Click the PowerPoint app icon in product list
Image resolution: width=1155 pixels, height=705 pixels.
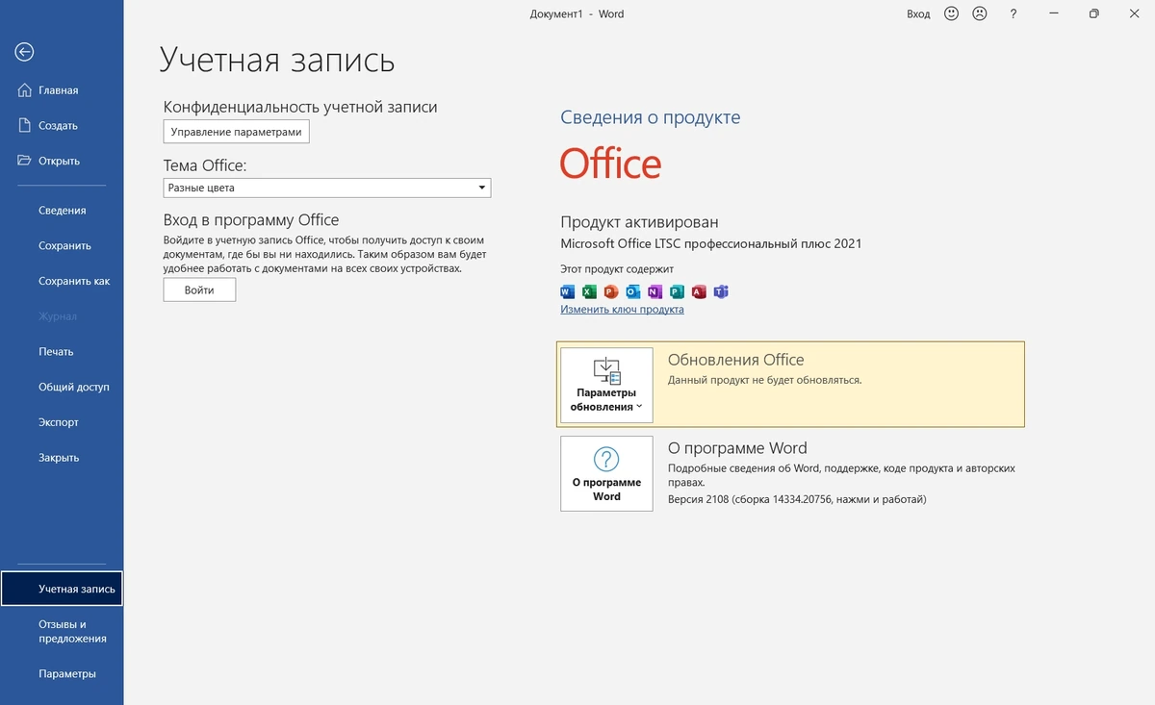(610, 291)
